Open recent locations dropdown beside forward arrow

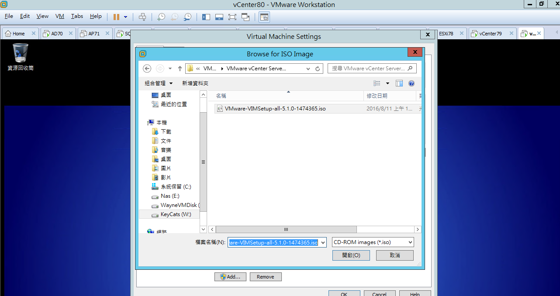pyautogui.click(x=169, y=69)
